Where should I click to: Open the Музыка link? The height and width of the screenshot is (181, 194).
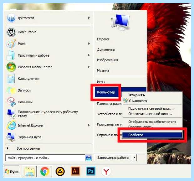click(103, 70)
